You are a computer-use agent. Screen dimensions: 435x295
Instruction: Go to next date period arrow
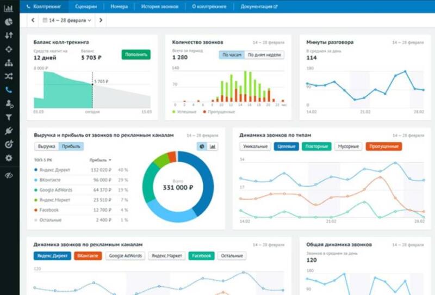pyautogui.click(x=101, y=20)
